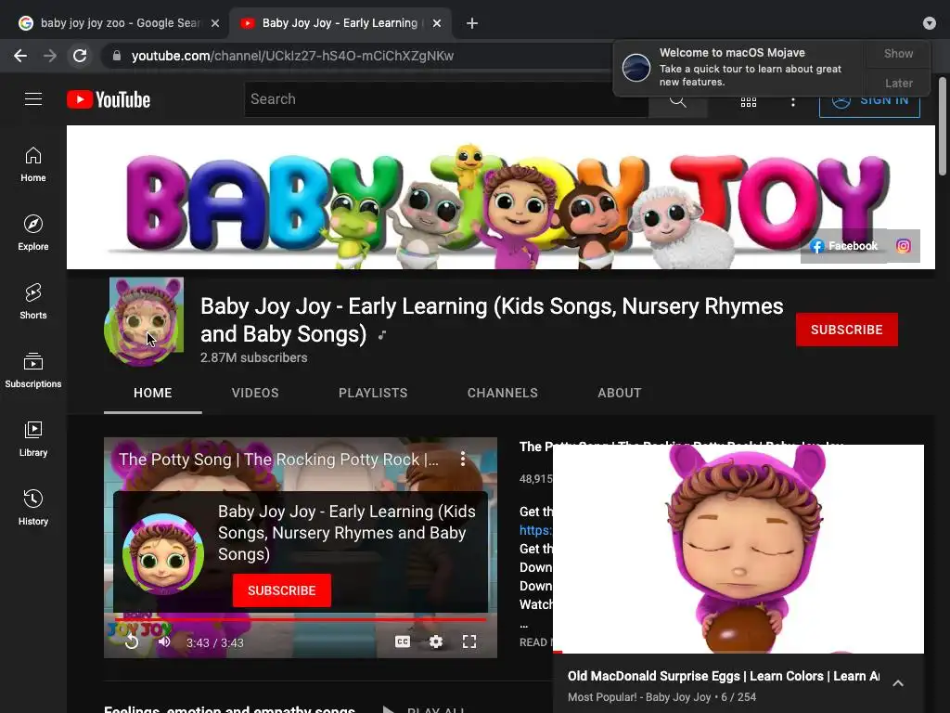Click the overlay channel avatar

pyautogui.click(x=163, y=553)
